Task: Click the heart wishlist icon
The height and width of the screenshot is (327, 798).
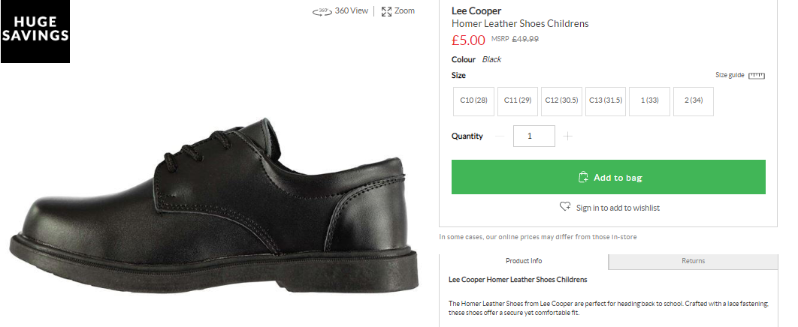Action: tap(566, 207)
